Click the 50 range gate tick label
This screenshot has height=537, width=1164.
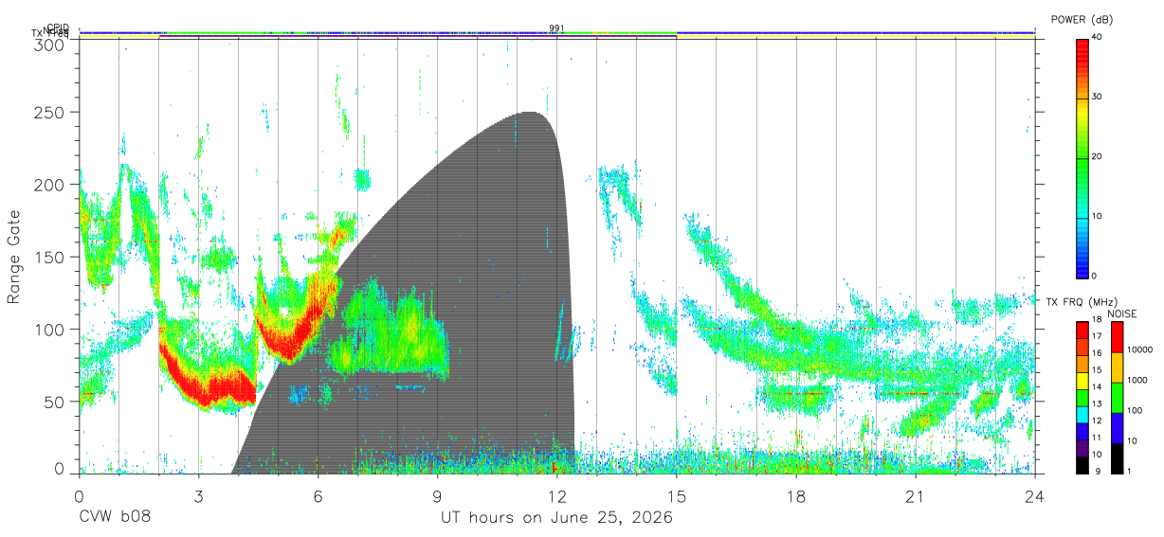pyautogui.click(x=55, y=402)
